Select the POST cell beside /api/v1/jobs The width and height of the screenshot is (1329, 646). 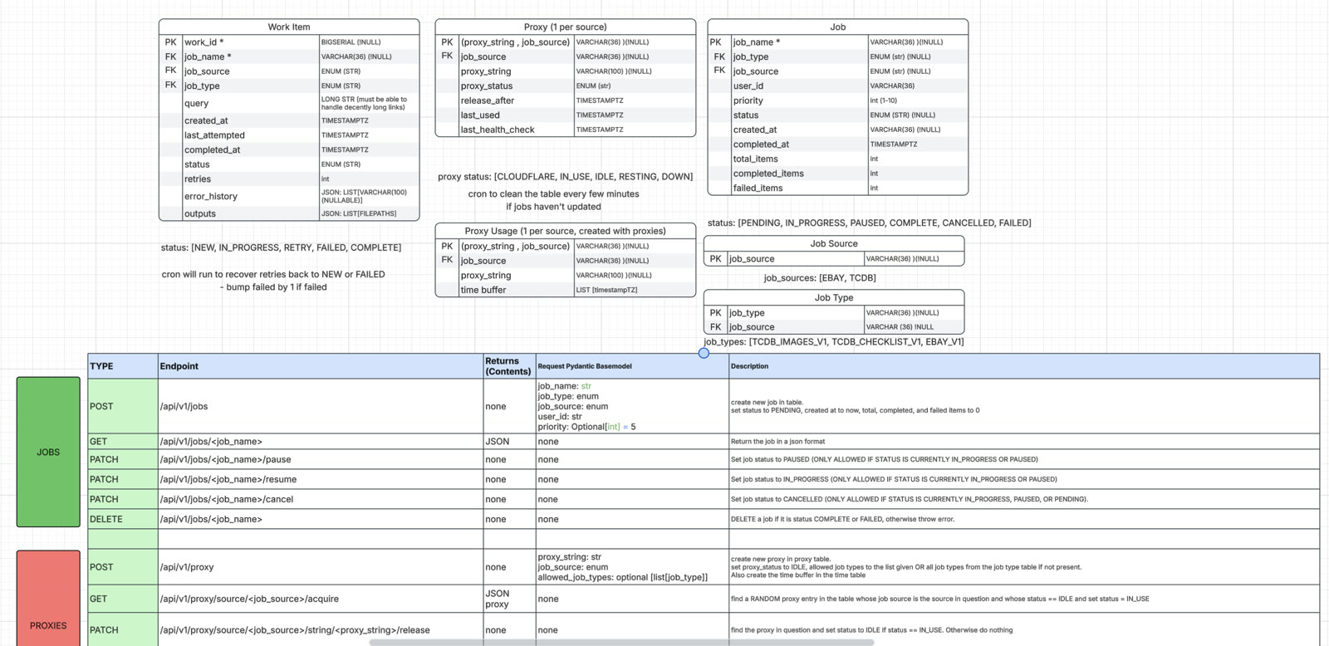click(x=123, y=406)
